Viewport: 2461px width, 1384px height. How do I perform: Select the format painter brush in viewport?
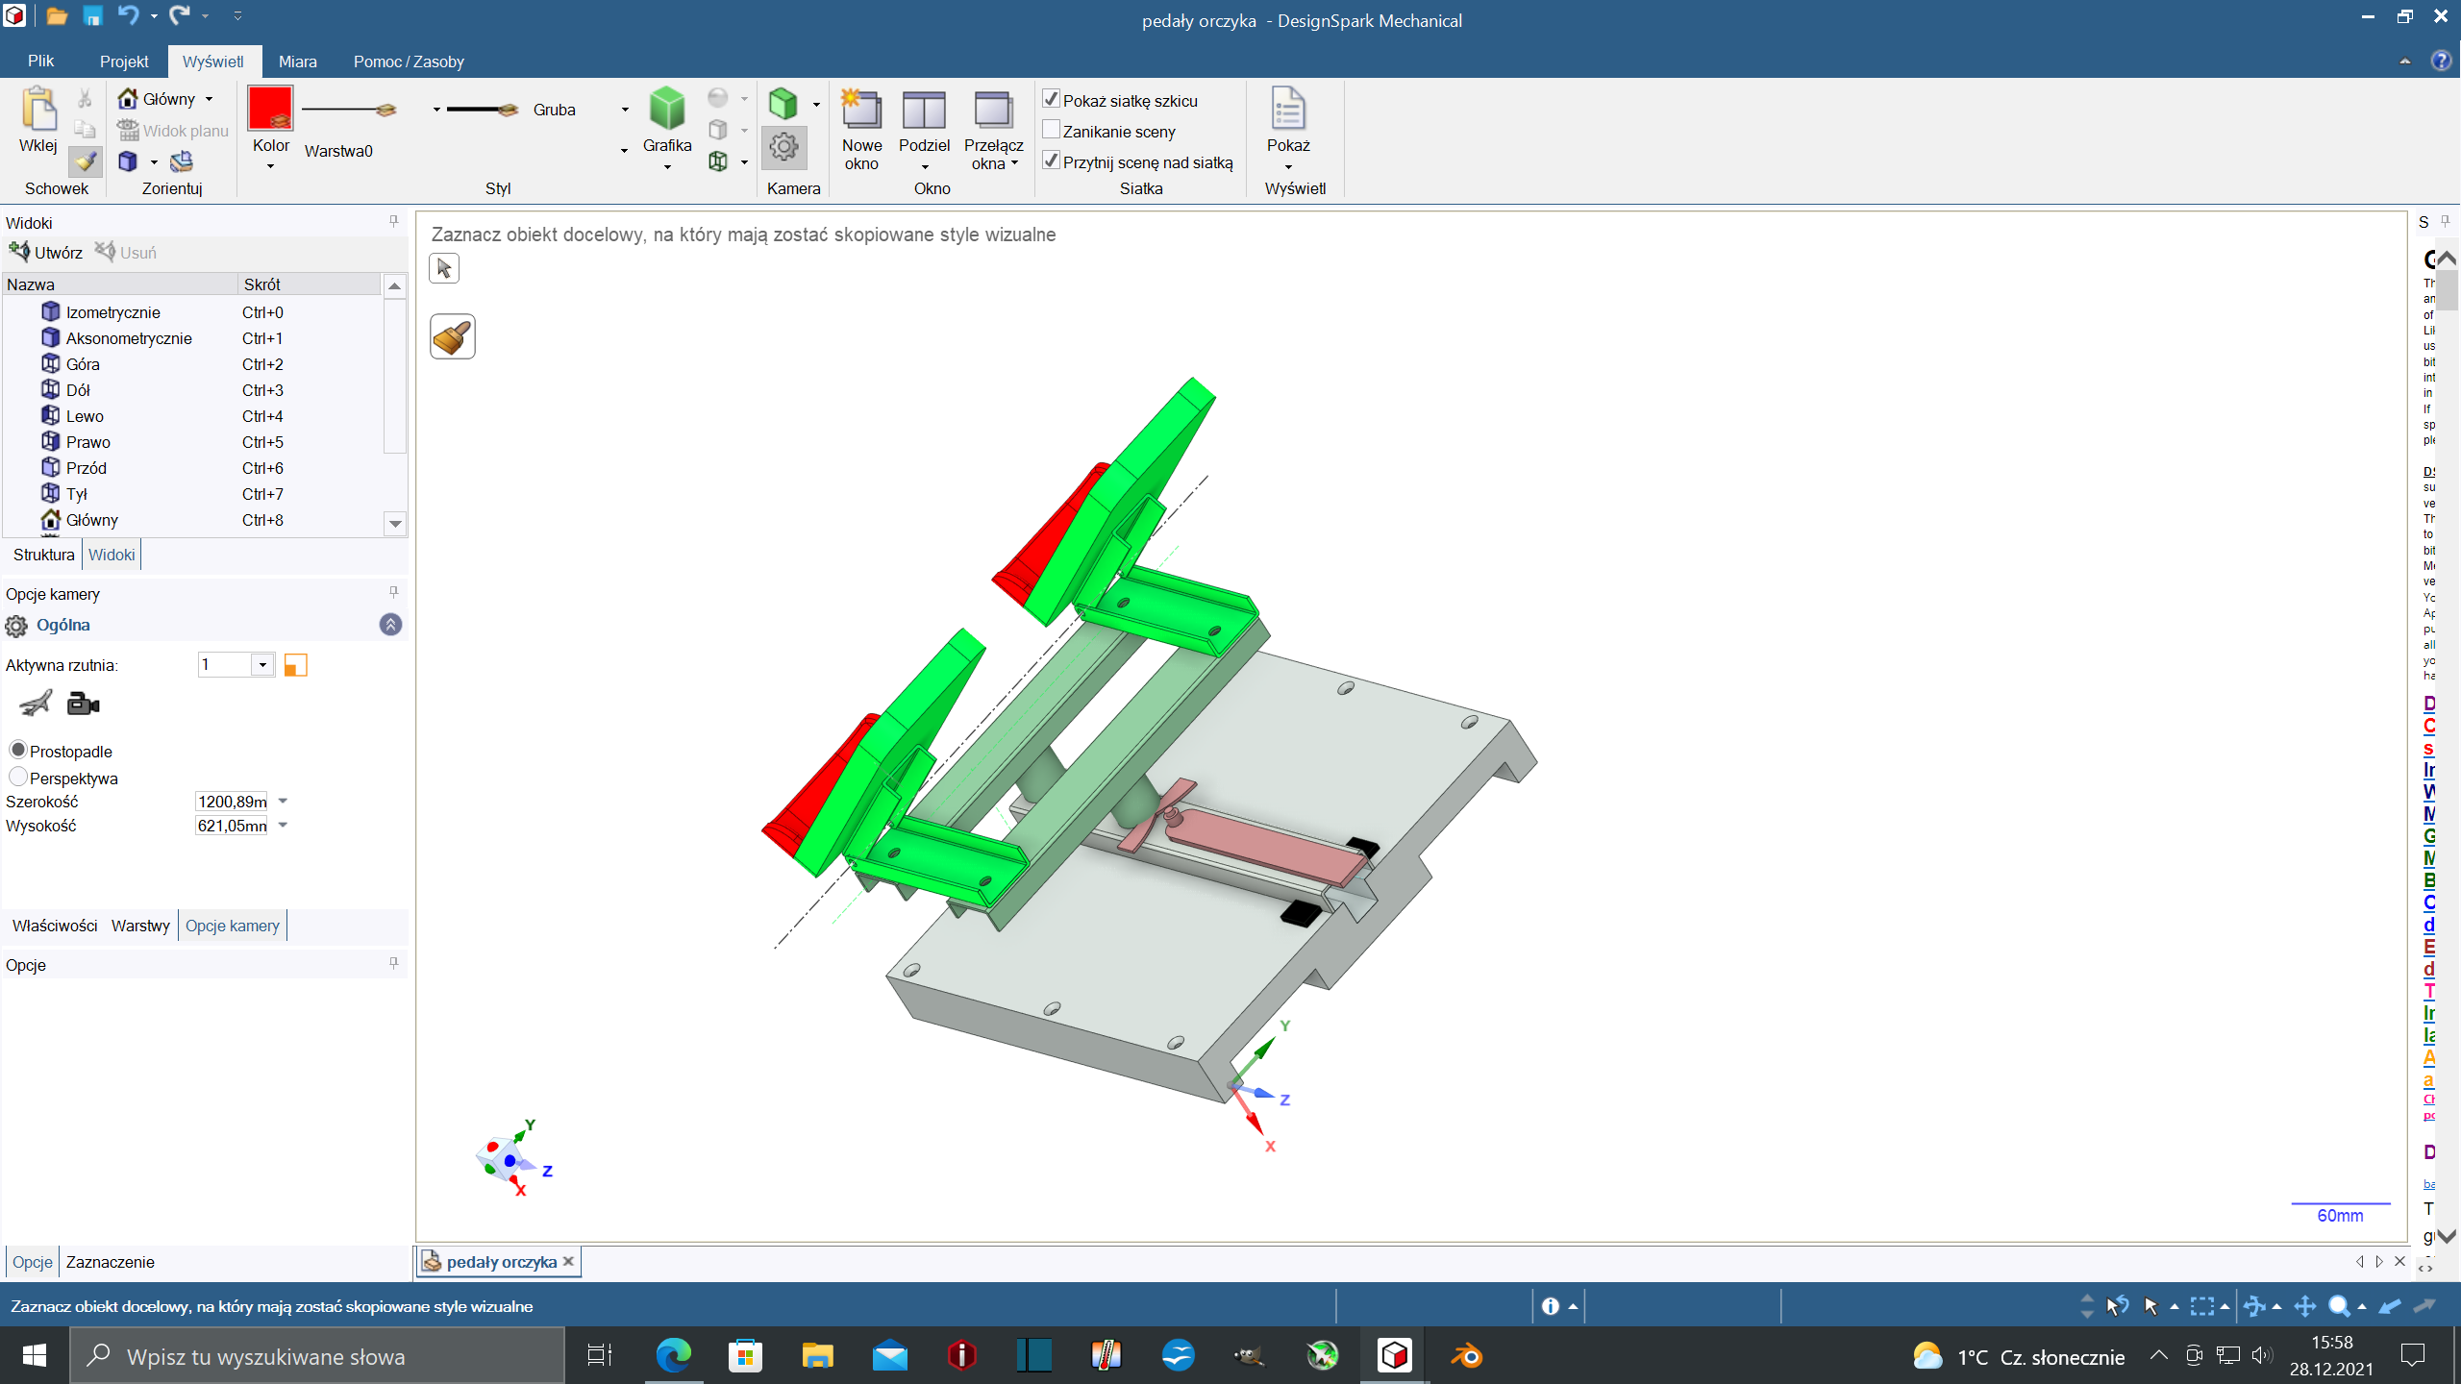[453, 337]
